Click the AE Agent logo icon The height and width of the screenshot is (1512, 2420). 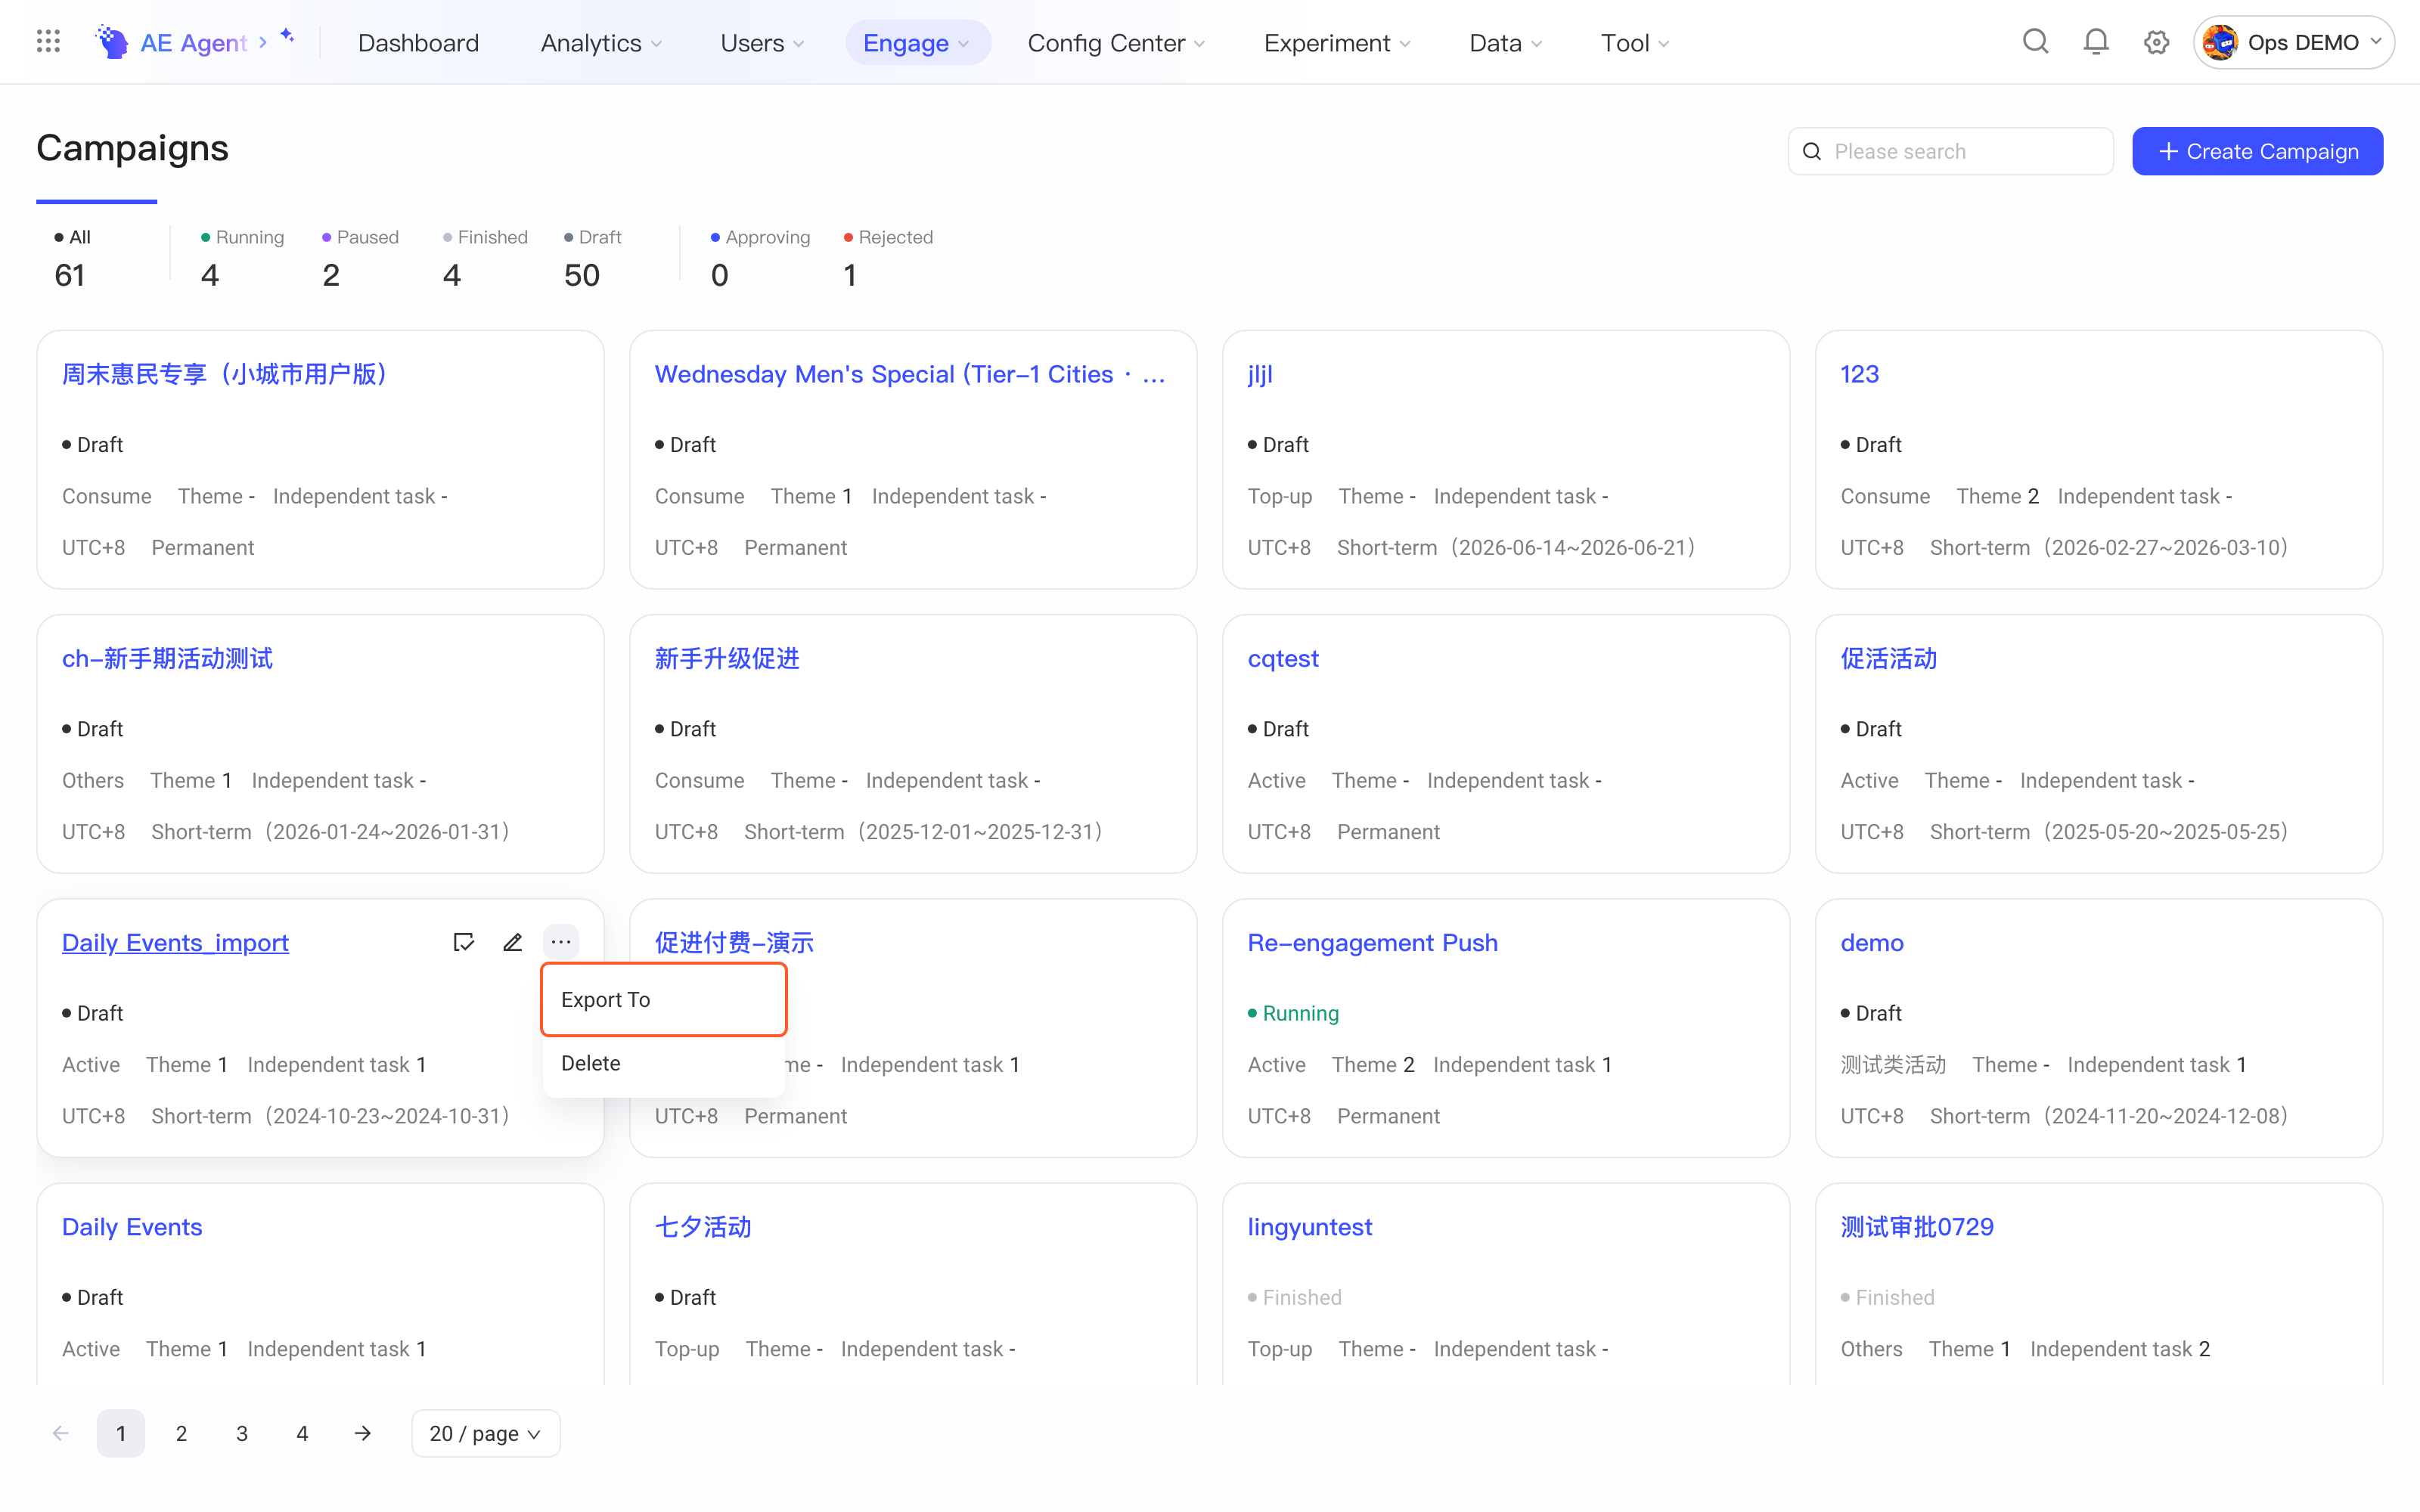112,42
